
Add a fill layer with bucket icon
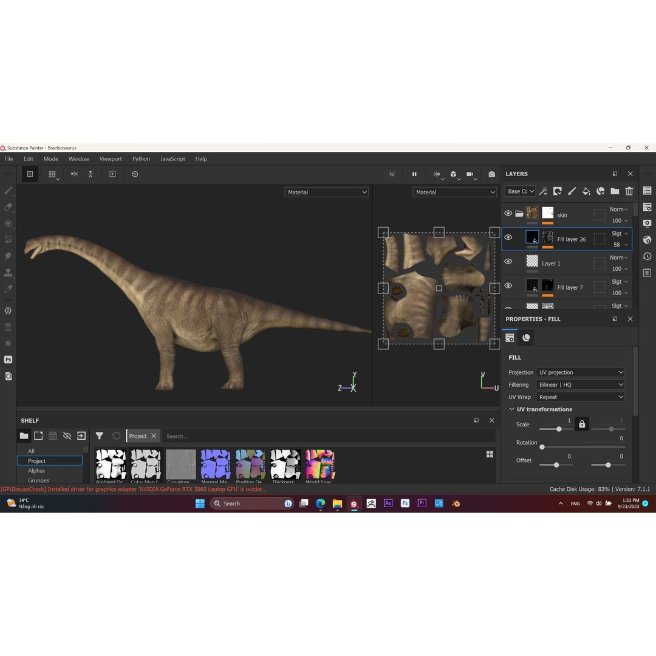586,191
